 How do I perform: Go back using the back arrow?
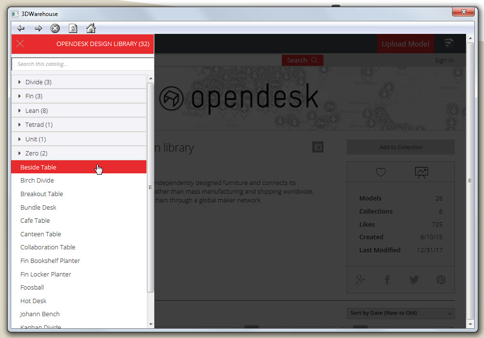[21, 29]
